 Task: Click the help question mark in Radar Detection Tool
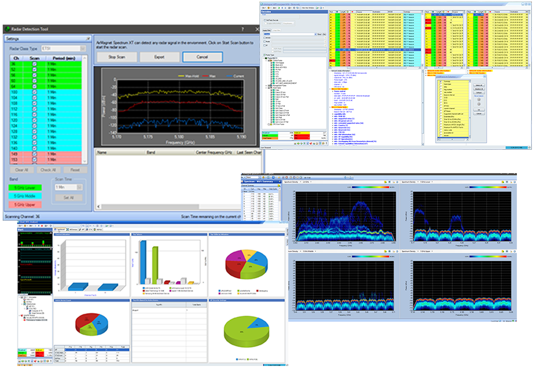click(x=242, y=30)
